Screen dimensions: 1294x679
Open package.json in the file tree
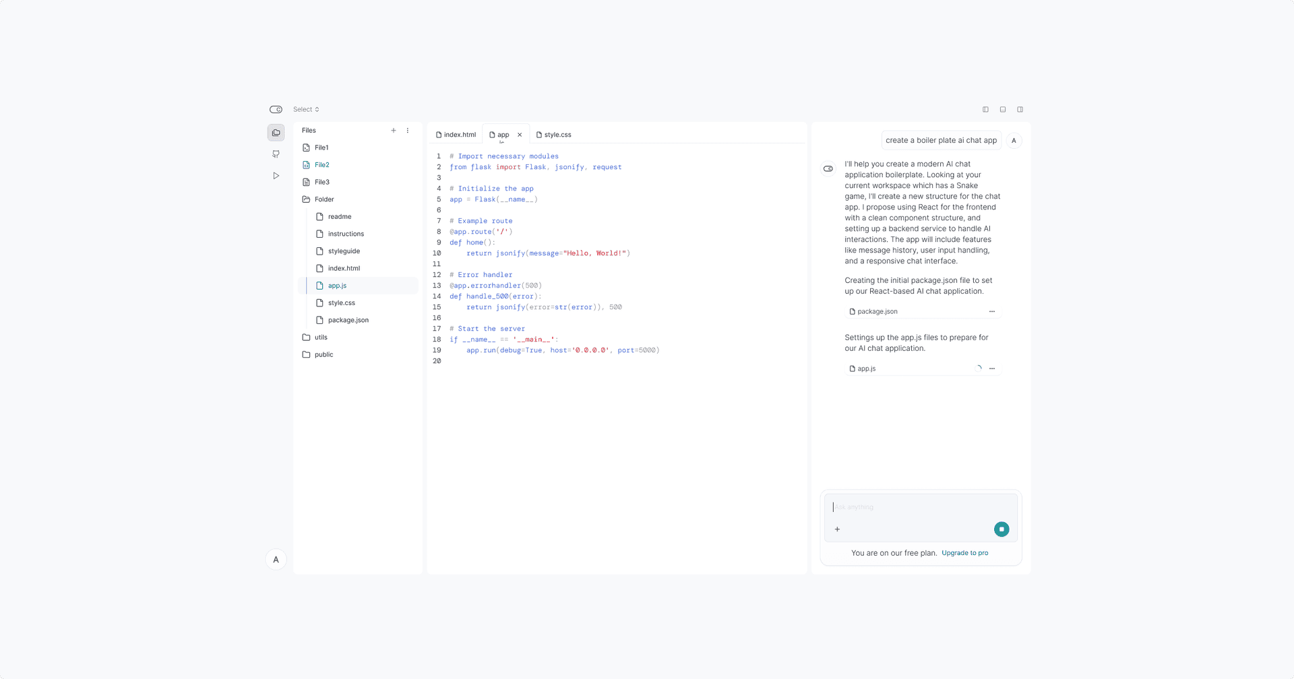pos(365,320)
